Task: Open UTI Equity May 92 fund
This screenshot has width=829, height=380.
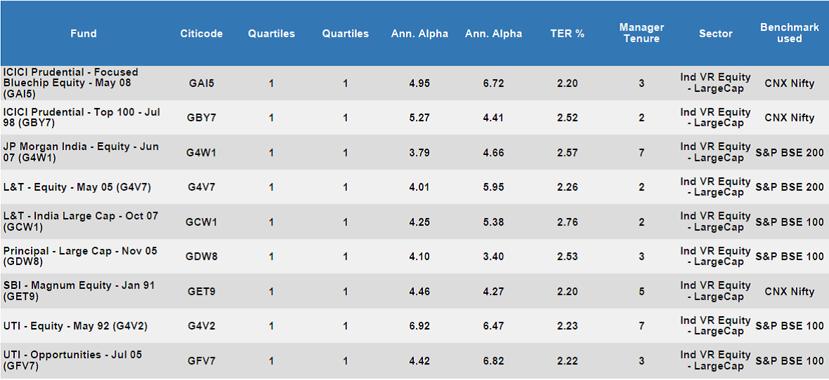Action: (75, 326)
